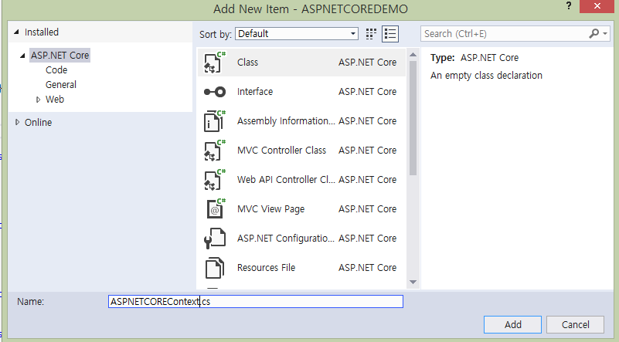Select the 'Resources File' name

click(266, 268)
